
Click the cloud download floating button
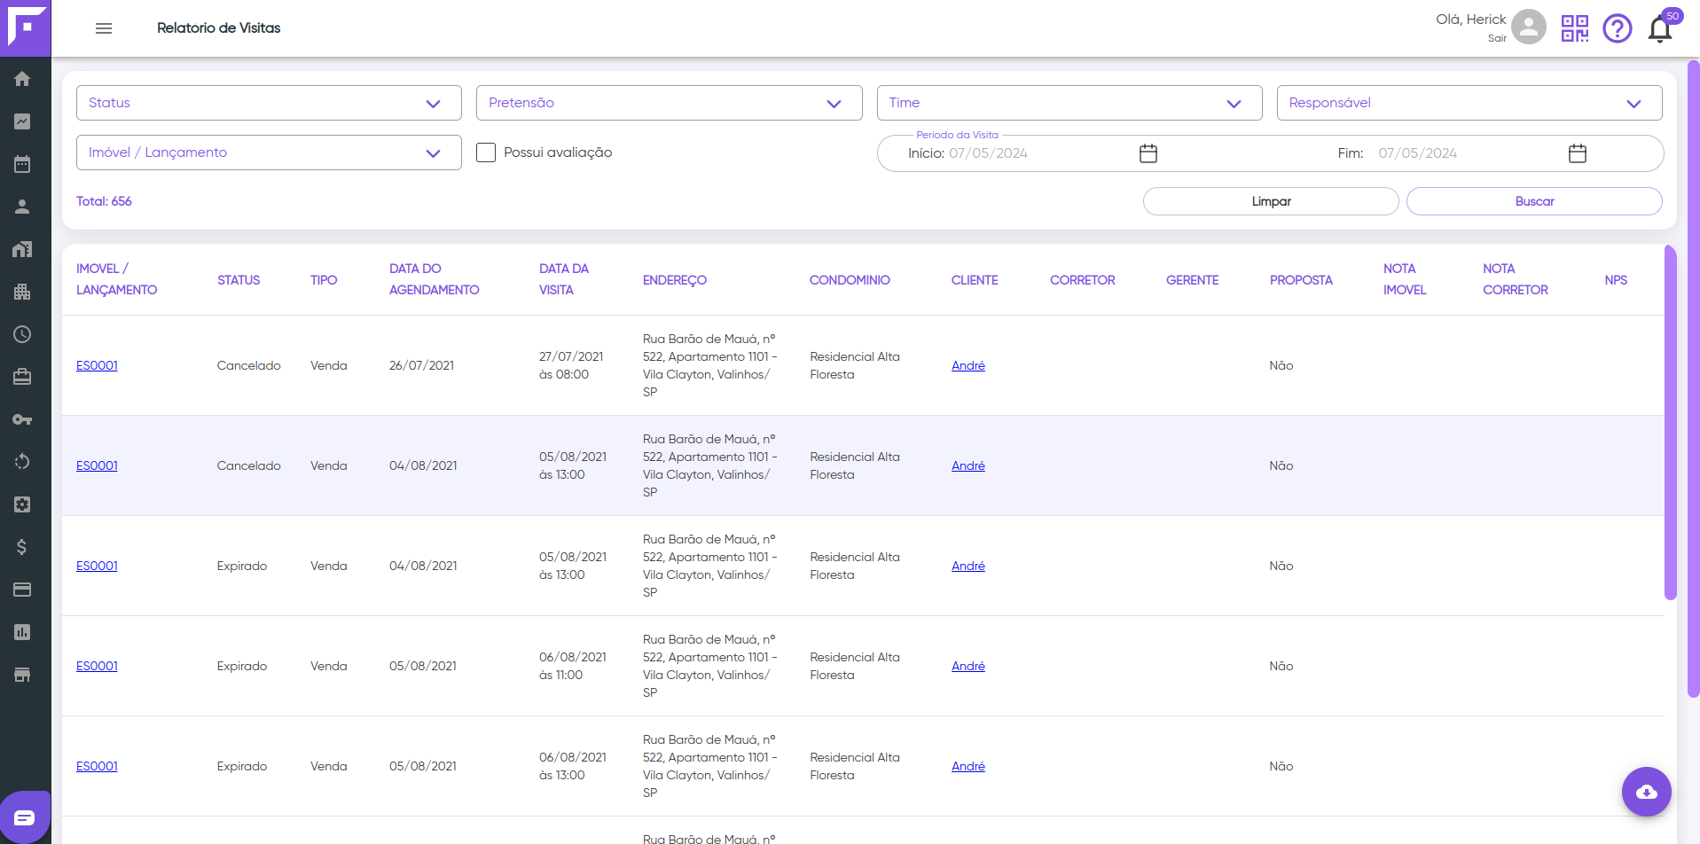point(1647,792)
